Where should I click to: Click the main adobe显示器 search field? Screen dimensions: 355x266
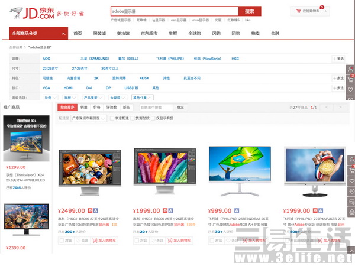click(x=175, y=11)
